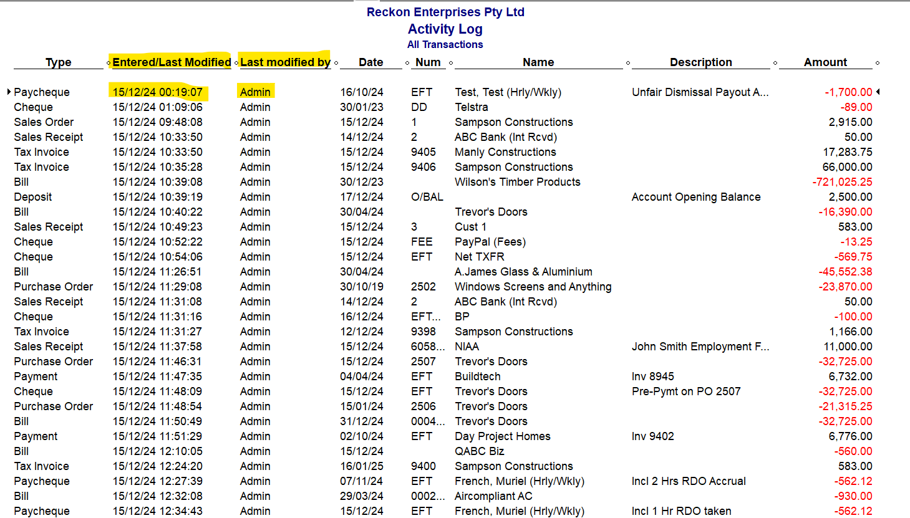The image size is (910, 518).
Task: Click the diamond handle after Num column
Action: pos(451,63)
